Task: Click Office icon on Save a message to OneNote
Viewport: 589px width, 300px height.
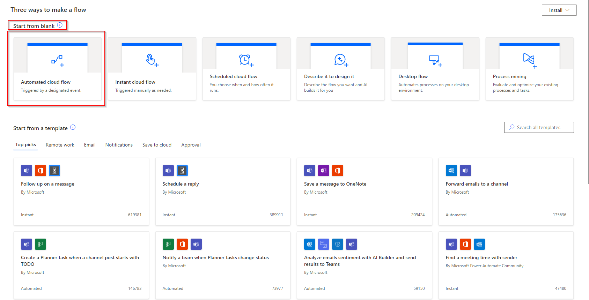Action: coord(338,171)
